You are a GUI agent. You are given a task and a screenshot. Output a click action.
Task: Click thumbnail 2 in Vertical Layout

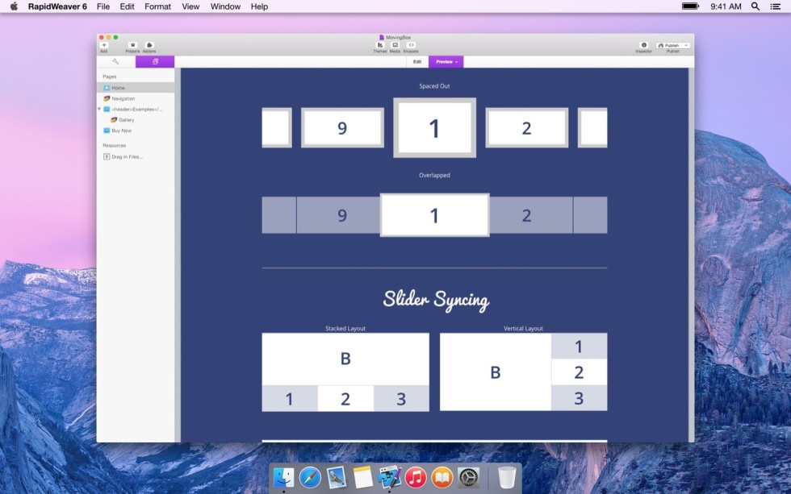click(x=580, y=372)
